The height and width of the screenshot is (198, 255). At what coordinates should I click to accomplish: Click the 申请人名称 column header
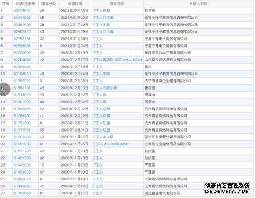[x=198, y=4]
